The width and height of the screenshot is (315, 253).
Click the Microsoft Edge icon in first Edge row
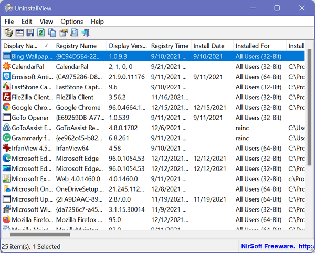7,158
